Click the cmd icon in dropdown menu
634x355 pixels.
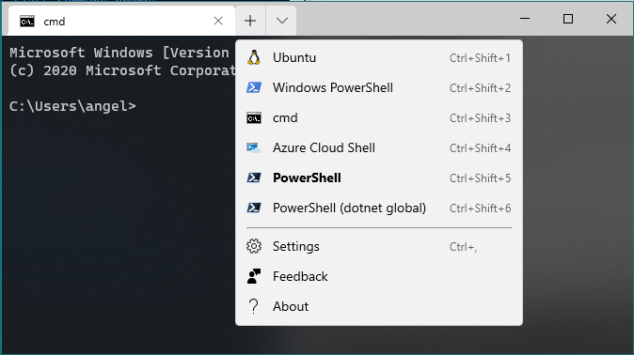[254, 118]
